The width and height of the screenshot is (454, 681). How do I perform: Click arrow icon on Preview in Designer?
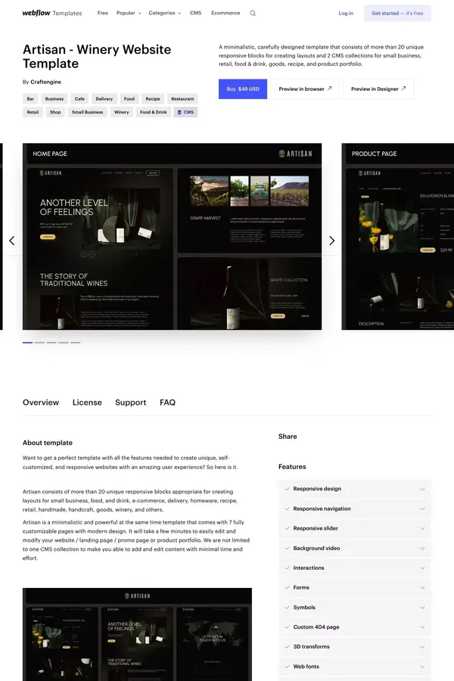pyautogui.click(x=403, y=89)
